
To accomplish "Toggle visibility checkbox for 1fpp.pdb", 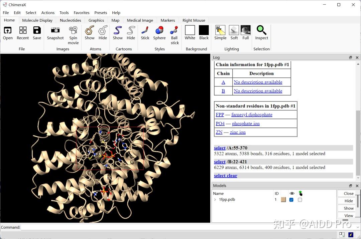I will [291, 200].
